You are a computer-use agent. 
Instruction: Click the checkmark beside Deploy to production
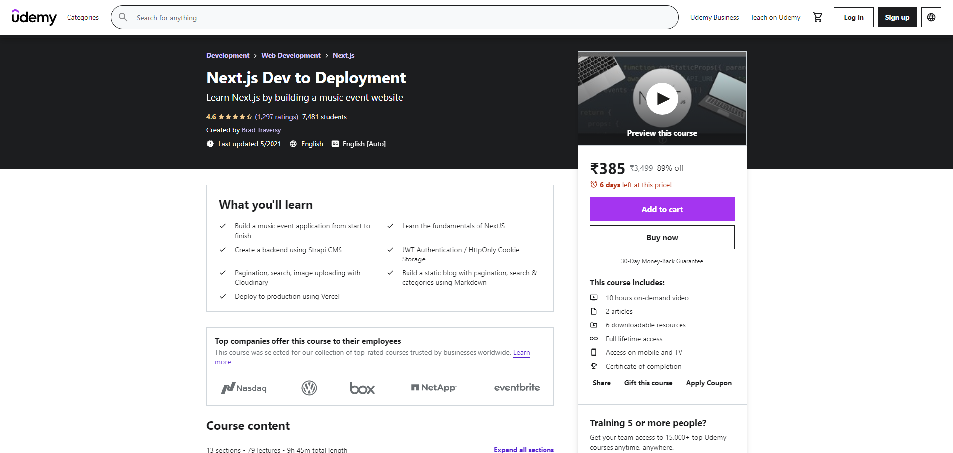tap(223, 296)
